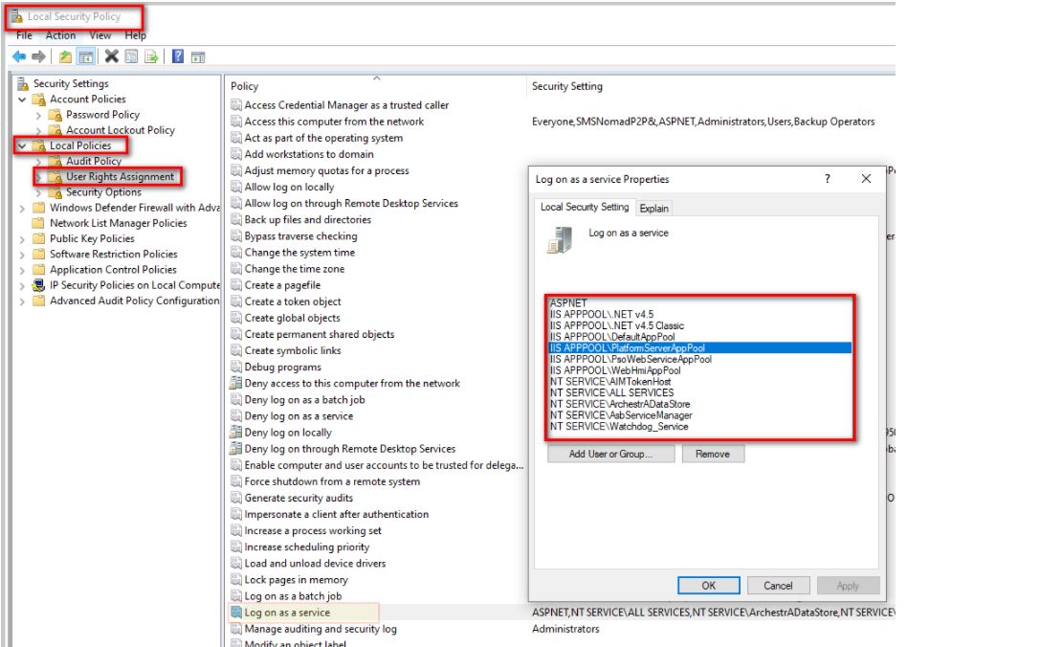Expand the Public Key Policies node

[22, 239]
